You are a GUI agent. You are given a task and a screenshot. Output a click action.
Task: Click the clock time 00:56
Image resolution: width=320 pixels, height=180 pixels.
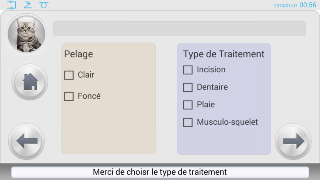[308, 5]
